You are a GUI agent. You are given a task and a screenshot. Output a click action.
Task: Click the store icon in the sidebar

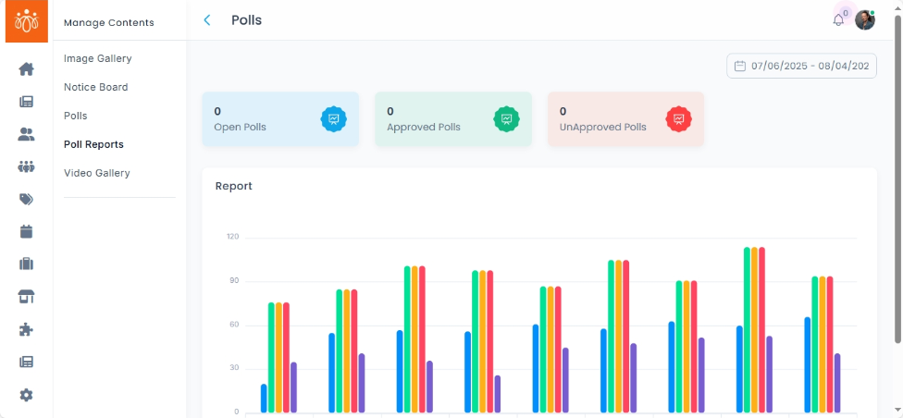coord(26,297)
